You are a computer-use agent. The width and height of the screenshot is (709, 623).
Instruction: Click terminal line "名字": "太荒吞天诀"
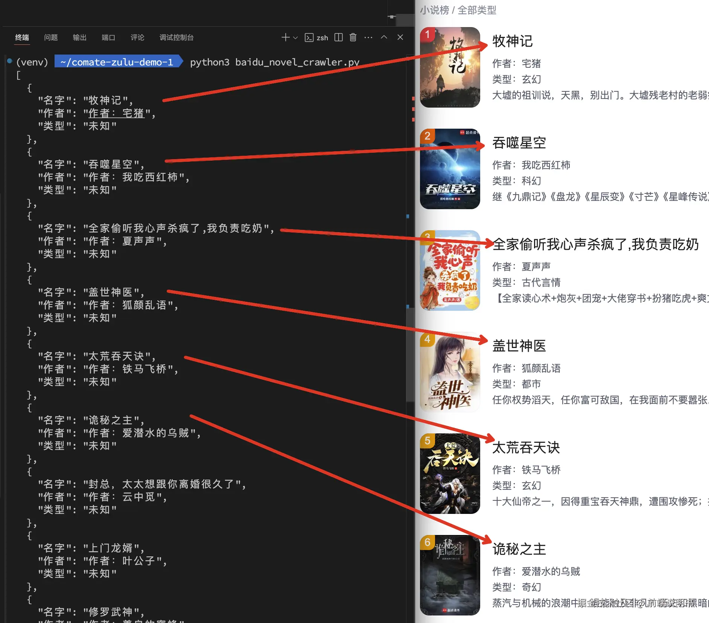coord(97,356)
